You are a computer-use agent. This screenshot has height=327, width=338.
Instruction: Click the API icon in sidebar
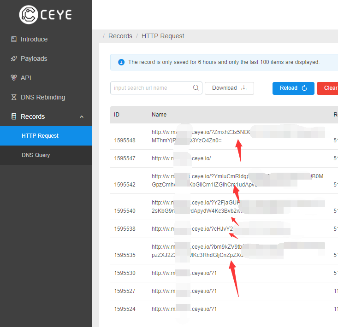[x=14, y=78]
